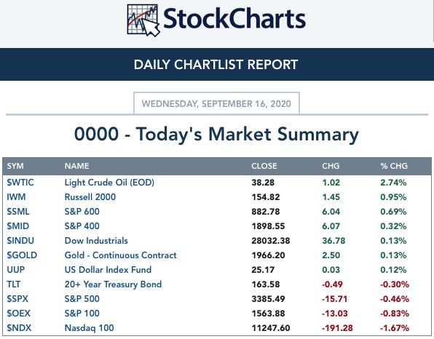Viewport: 434px width, 339px height.
Task: Click the $SML symbol link
Action: point(18,212)
